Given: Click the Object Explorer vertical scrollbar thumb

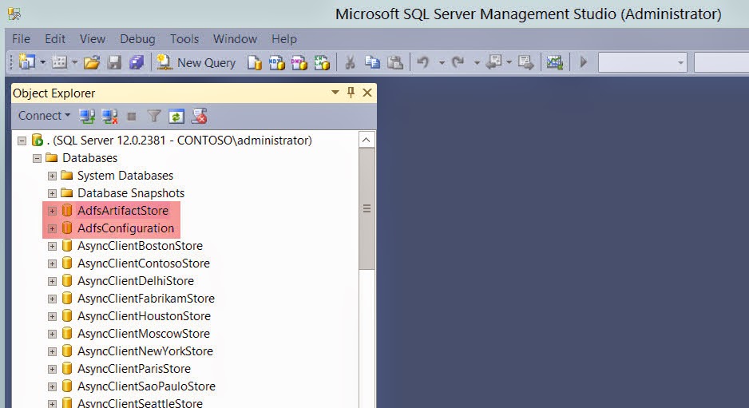Looking at the screenshot, I should click(x=367, y=208).
